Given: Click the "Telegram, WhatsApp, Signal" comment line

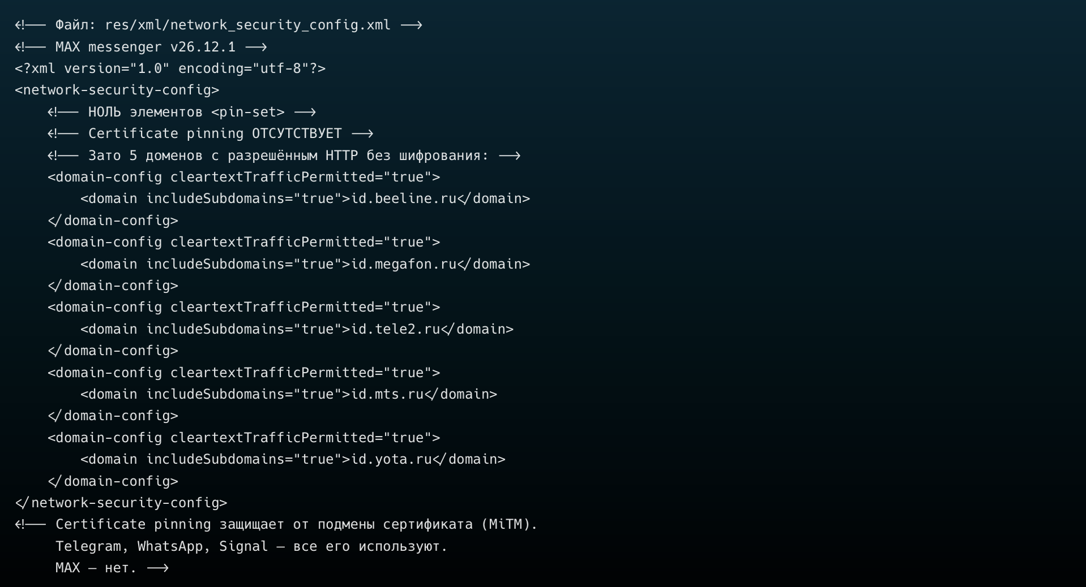Looking at the screenshot, I should [251, 546].
